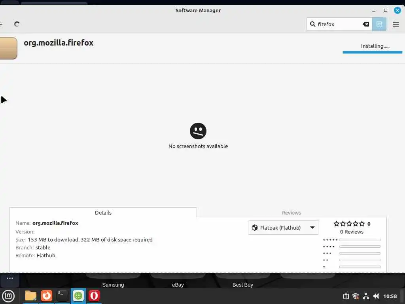Click 'No screenshots available' text

198,146
